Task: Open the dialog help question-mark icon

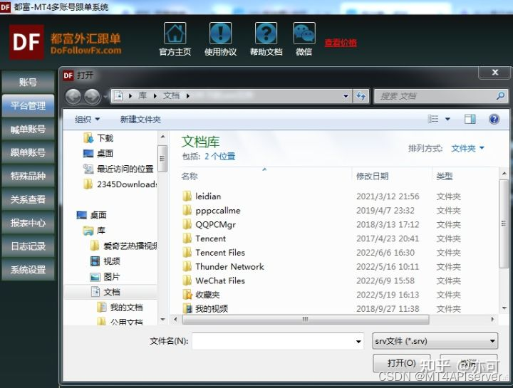Action: tap(494, 119)
